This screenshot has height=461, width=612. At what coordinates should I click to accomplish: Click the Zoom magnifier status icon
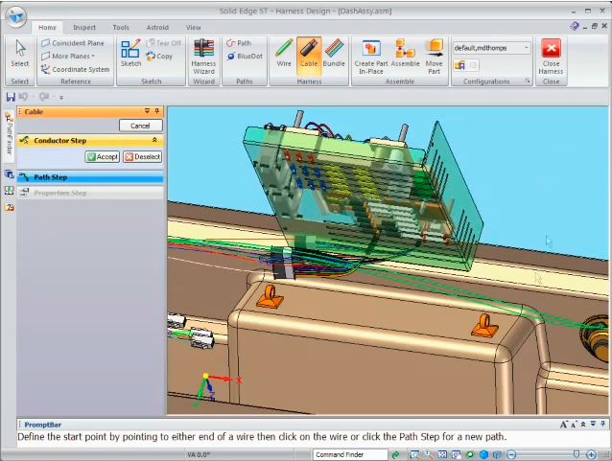coord(429,454)
